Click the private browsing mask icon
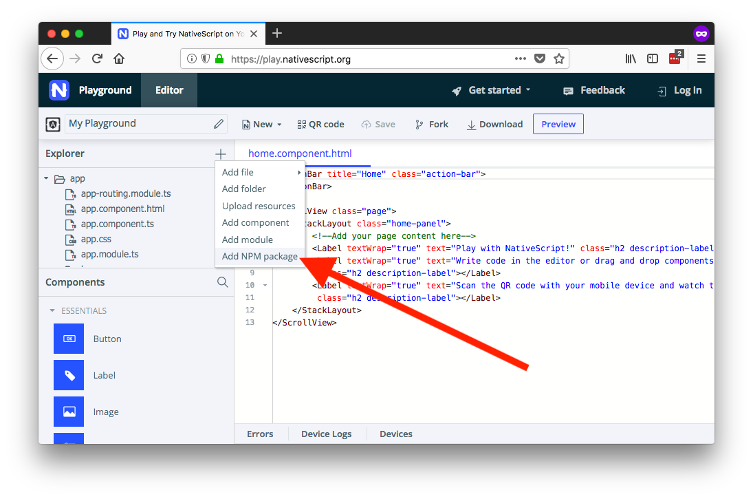Viewport: 753px width, 499px height. point(701,34)
